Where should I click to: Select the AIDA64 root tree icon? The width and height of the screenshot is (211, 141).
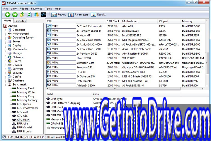click(5, 26)
